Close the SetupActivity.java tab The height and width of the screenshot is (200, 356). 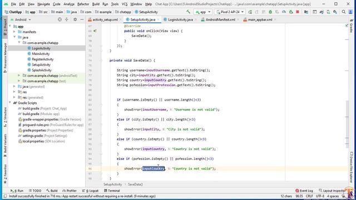[x=158, y=20]
